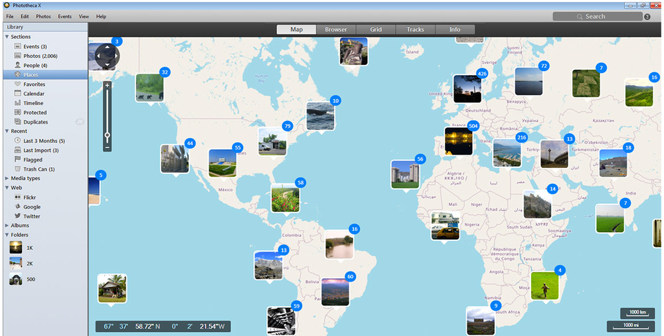The width and height of the screenshot is (664, 336).
Task: Open the Timeline section icon
Action: pyautogui.click(x=17, y=103)
